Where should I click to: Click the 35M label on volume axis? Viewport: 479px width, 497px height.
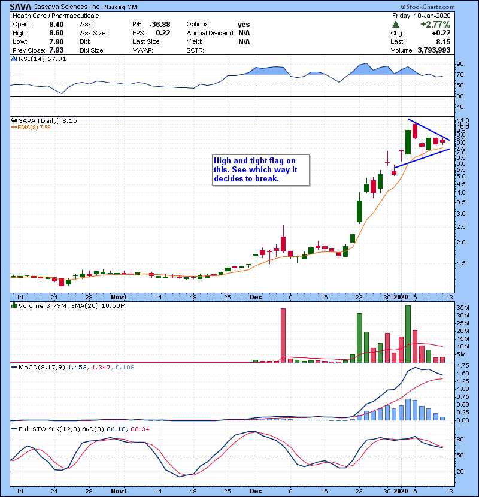(462, 307)
